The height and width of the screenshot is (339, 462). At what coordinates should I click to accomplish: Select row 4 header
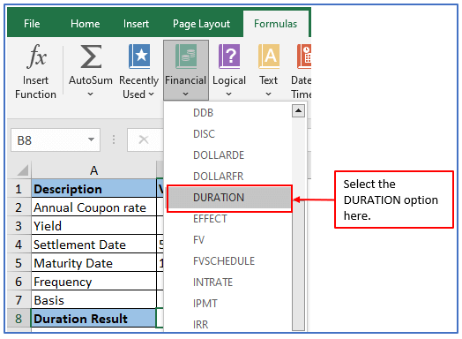tap(19, 245)
